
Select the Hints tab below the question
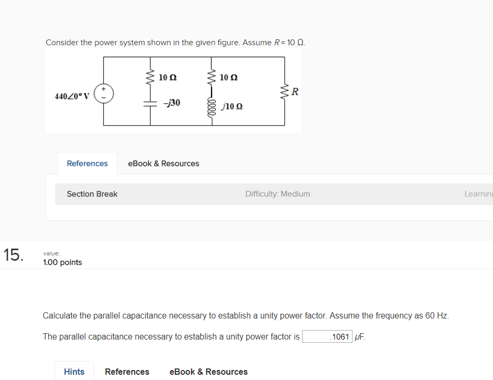coord(74,372)
